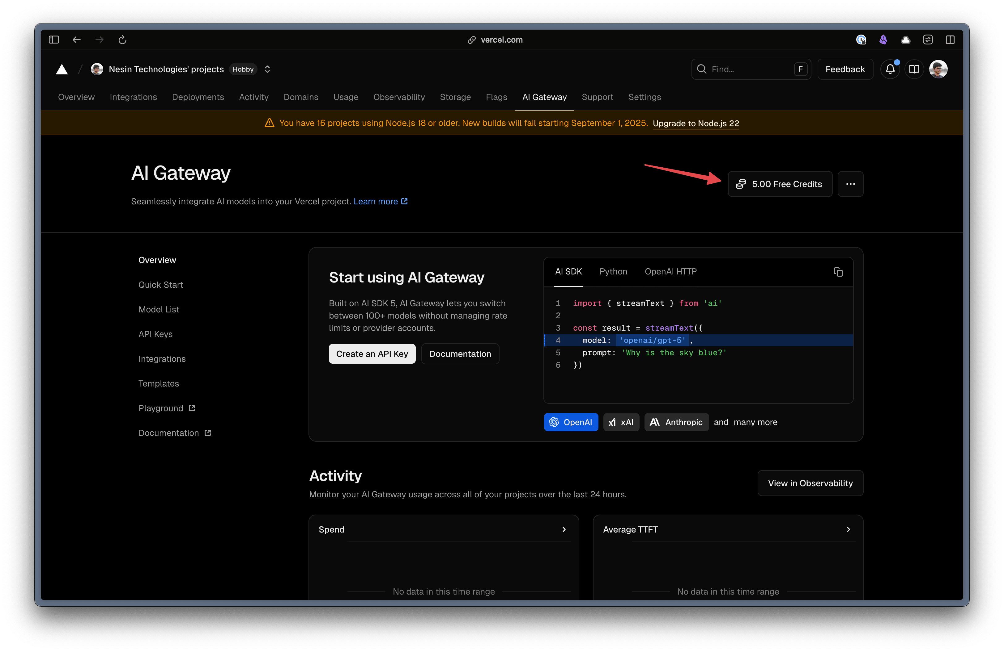The image size is (1004, 652).
Task: Click View in Observability button
Action: [x=810, y=483]
